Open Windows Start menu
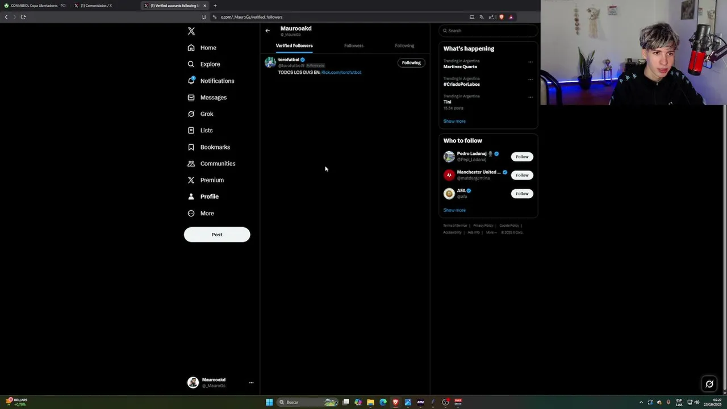Viewport: 727px width, 409px height. 269,402
